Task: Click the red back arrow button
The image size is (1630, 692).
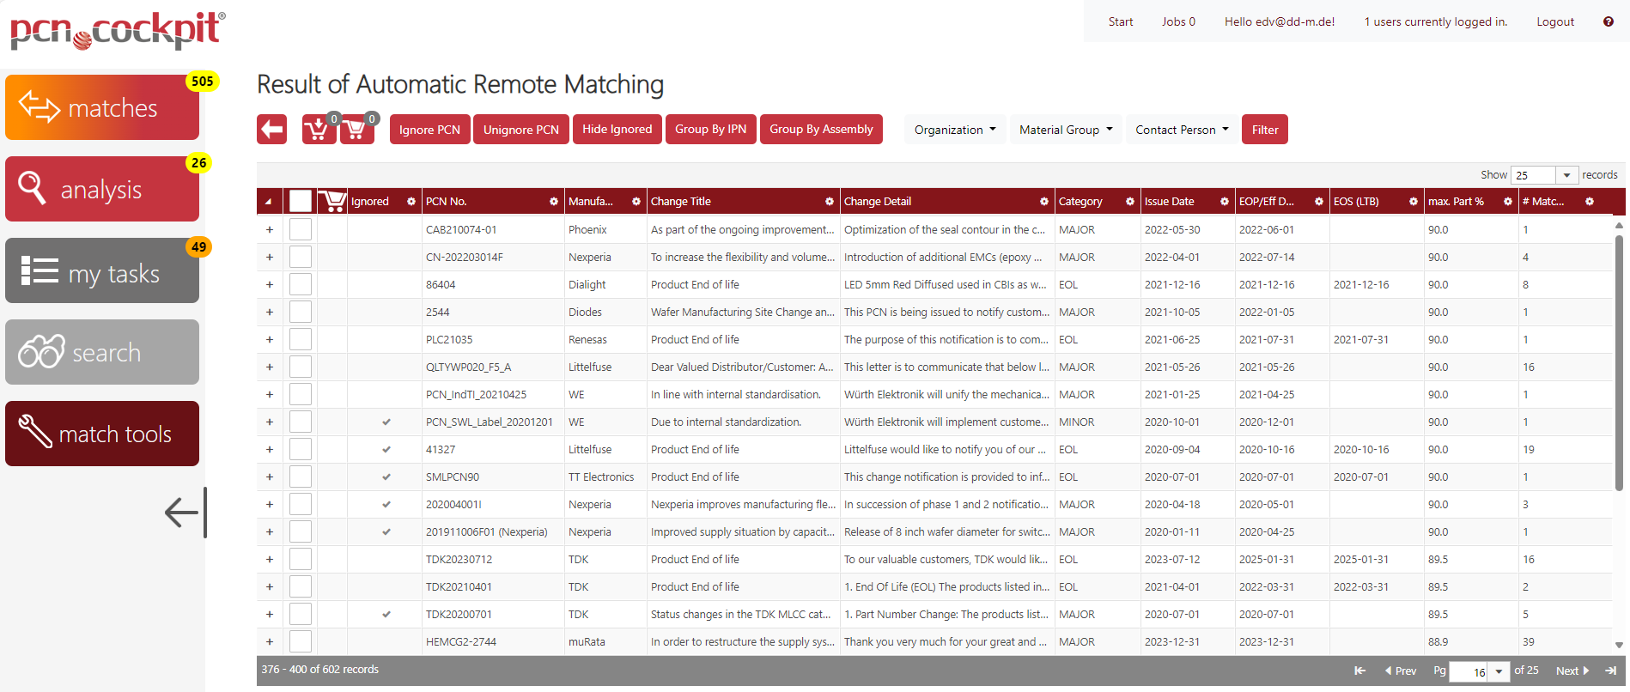Action: (x=271, y=130)
